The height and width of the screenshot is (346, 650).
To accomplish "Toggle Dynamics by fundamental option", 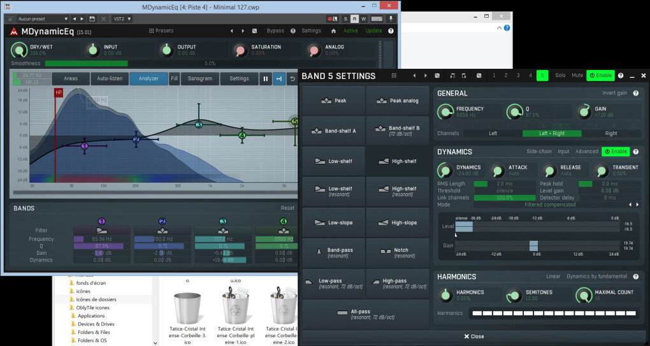I will coord(596,276).
